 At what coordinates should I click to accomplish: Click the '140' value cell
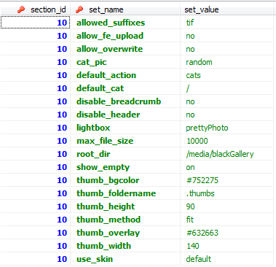[x=227, y=246]
